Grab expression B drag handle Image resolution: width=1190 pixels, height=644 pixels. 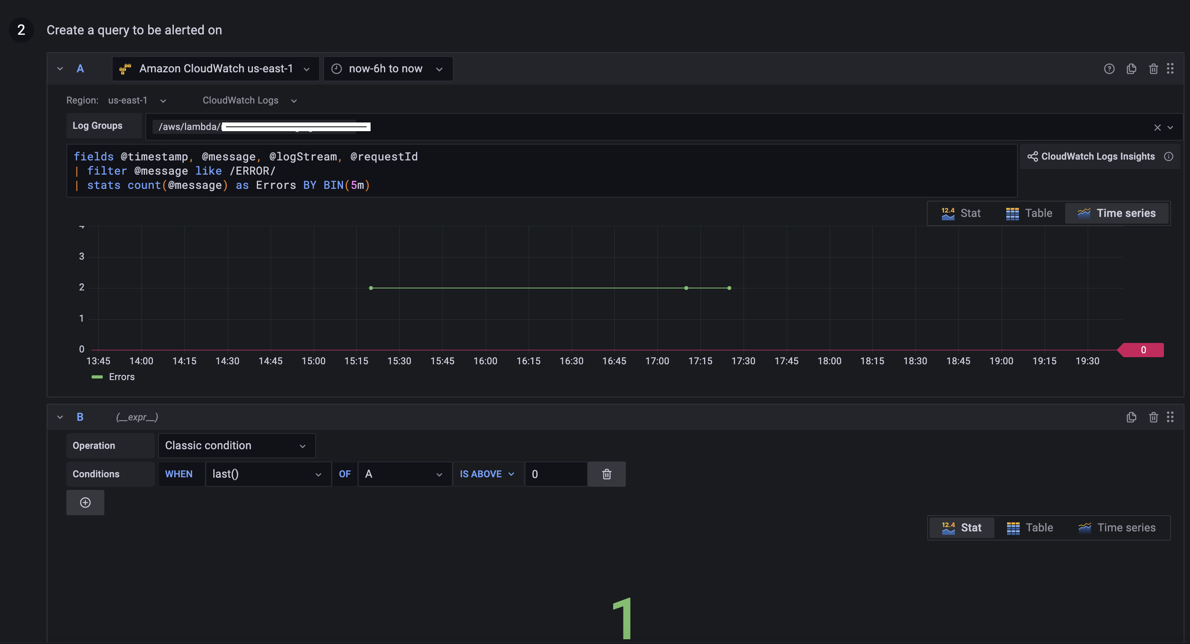(1170, 417)
